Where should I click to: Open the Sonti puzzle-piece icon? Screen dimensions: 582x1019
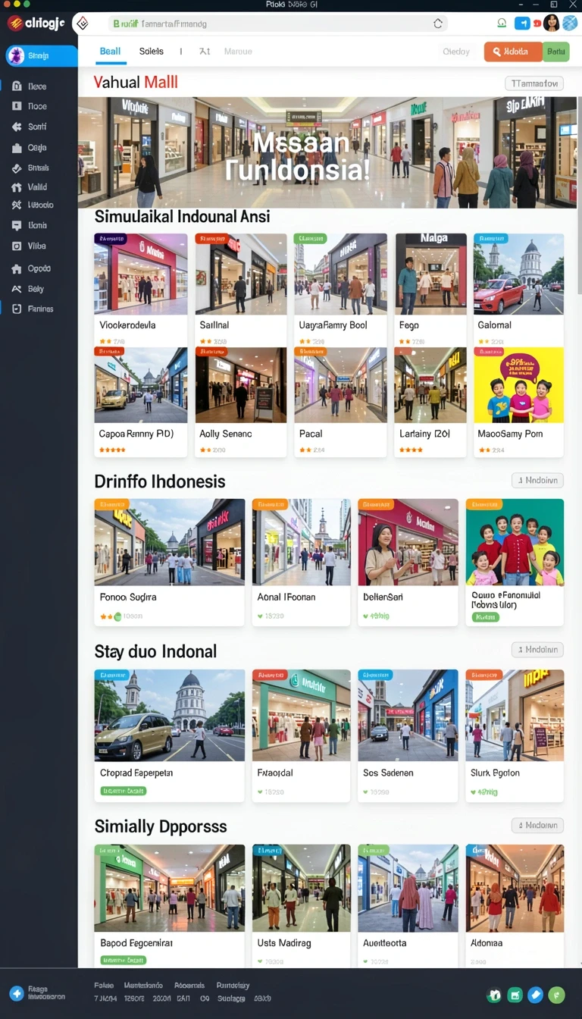[x=17, y=127]
